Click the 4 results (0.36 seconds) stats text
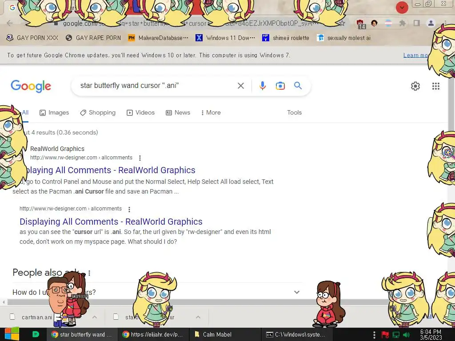Viewport: 455px width, 341px height. [64, 132]
